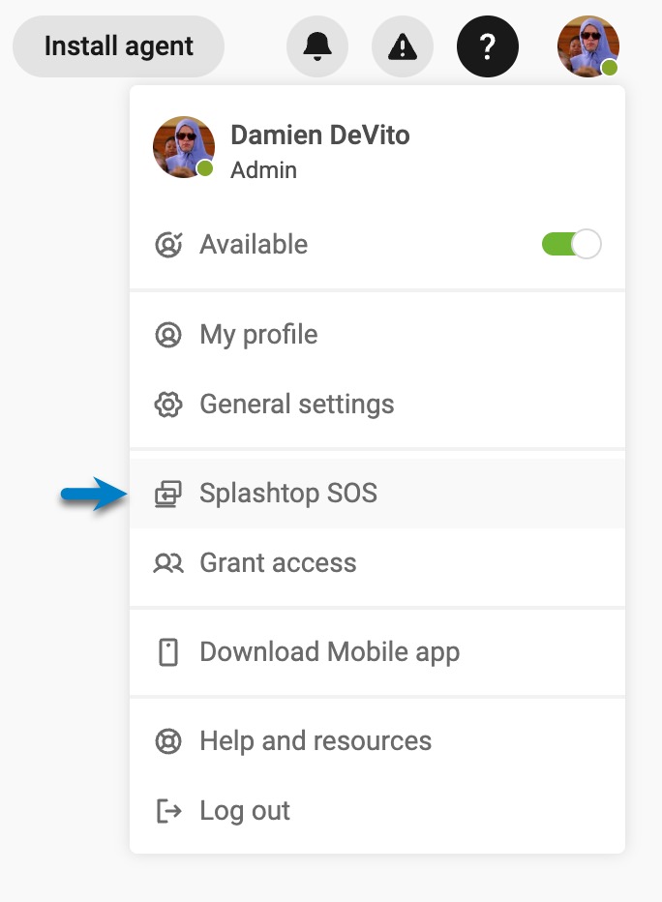Click the help question mark icon

click(x=488, y=45)
